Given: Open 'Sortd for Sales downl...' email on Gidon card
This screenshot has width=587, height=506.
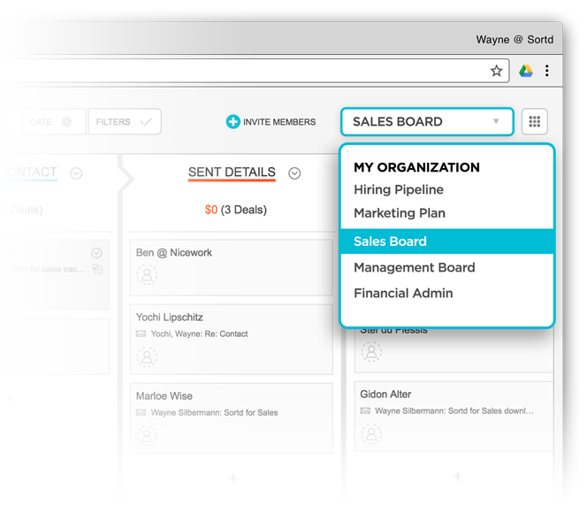Looking at the screenshot, I should click(x=454, y=410).
